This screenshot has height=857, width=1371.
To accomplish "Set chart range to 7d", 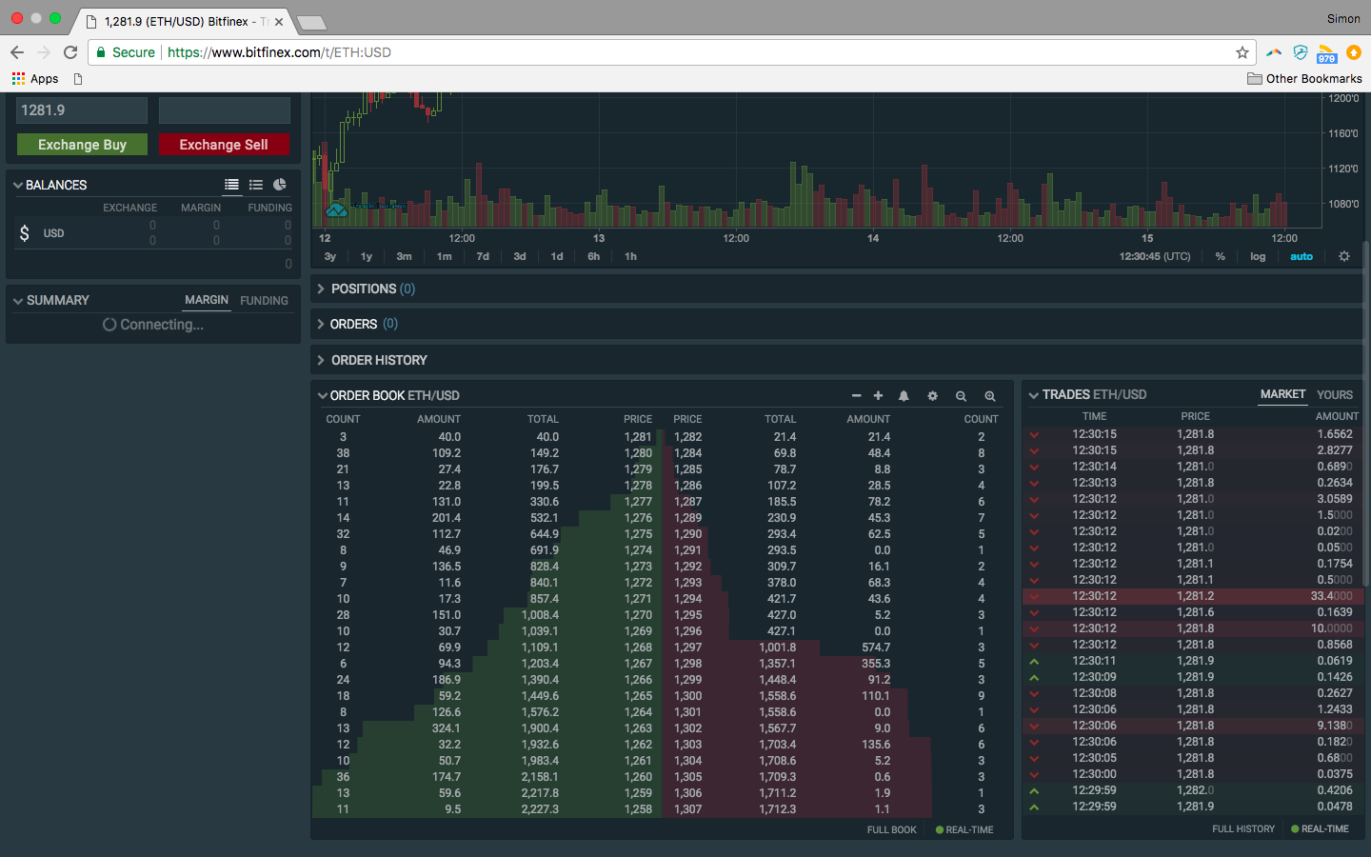I will pyautogui.click(x=483, y=257).
